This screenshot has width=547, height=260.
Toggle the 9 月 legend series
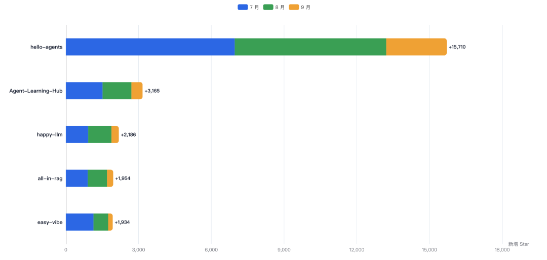pos(300,7)
